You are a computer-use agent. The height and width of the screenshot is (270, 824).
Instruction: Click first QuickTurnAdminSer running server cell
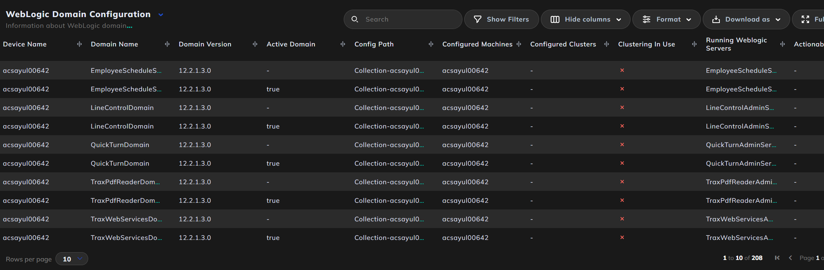(x=741, y=145)
